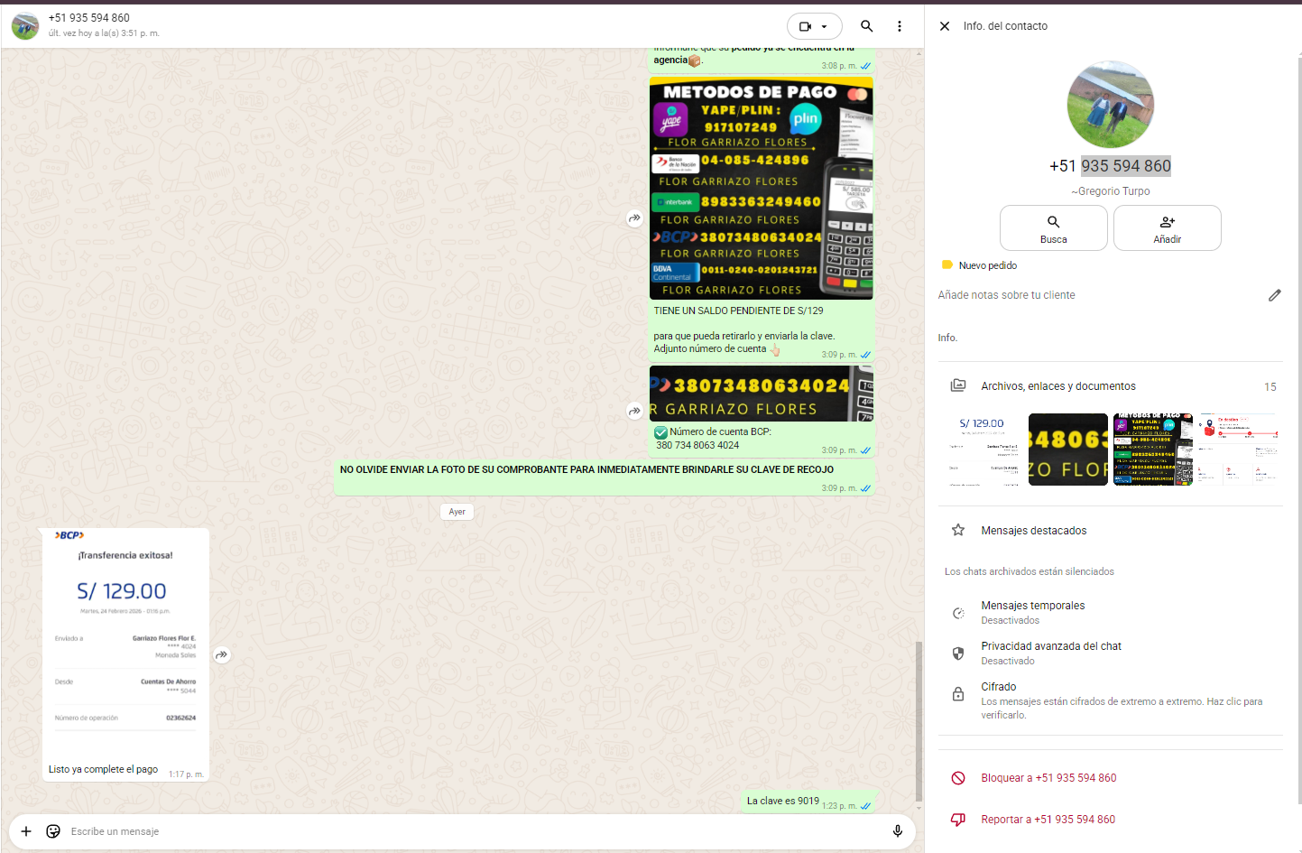Open Mensajes temporales setting
The width and height of the screenshot is (1302, 853).
(1032, 612)
